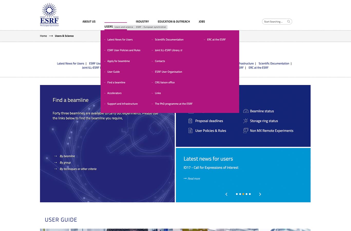The height and width of the screenshot is (231, 351).
Task: Open ESRF User Policies and Rules
Action: click(x=124, y=50)
